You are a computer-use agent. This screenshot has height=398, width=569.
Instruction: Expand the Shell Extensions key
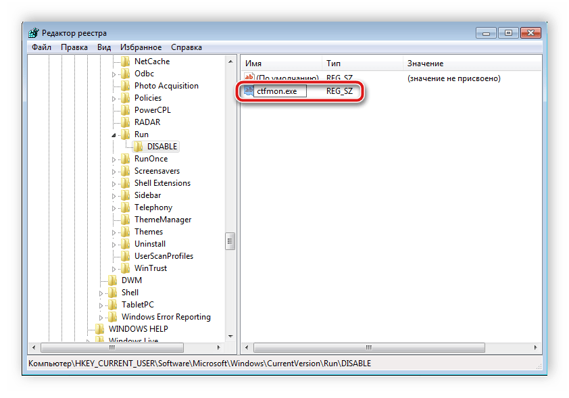point(114,183)
